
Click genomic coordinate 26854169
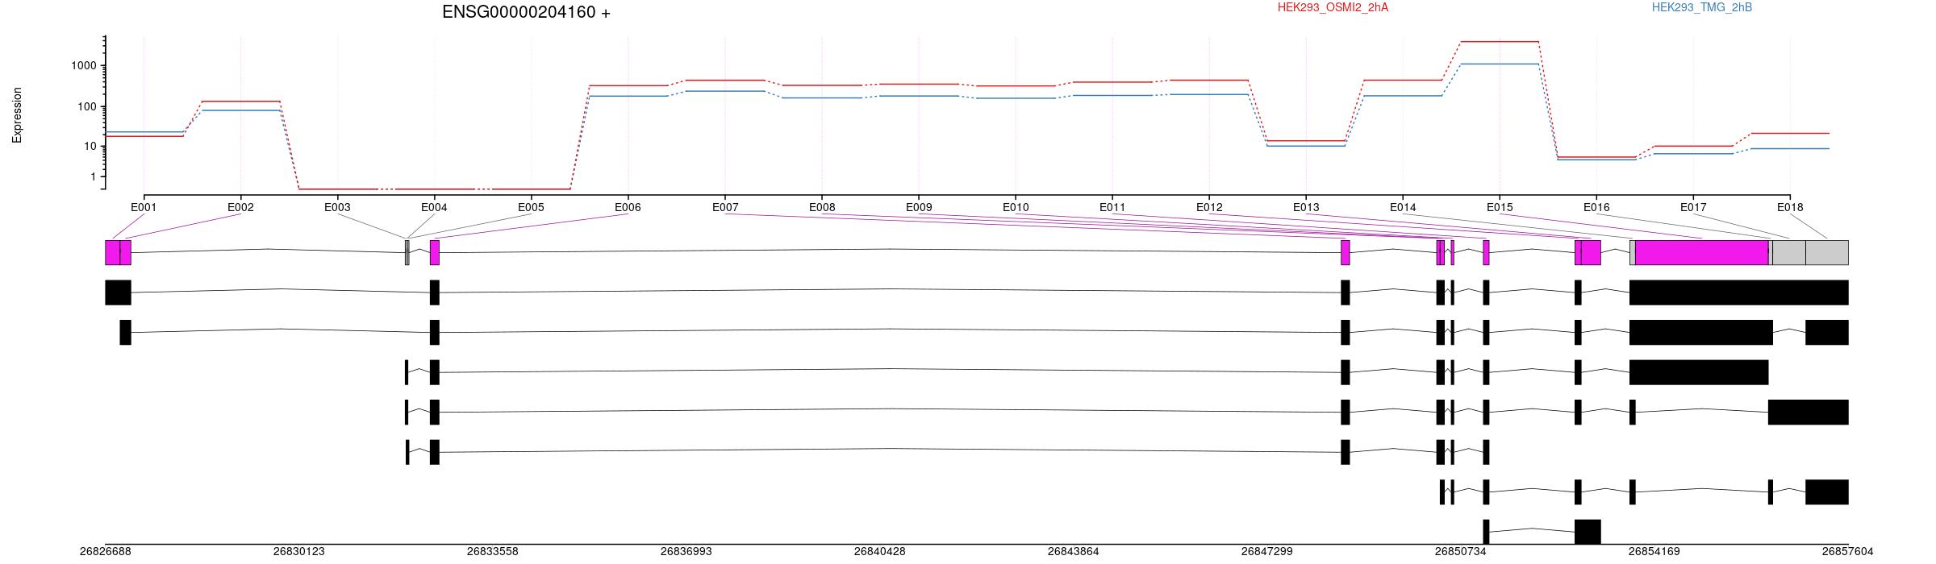tap(1654, 552)
